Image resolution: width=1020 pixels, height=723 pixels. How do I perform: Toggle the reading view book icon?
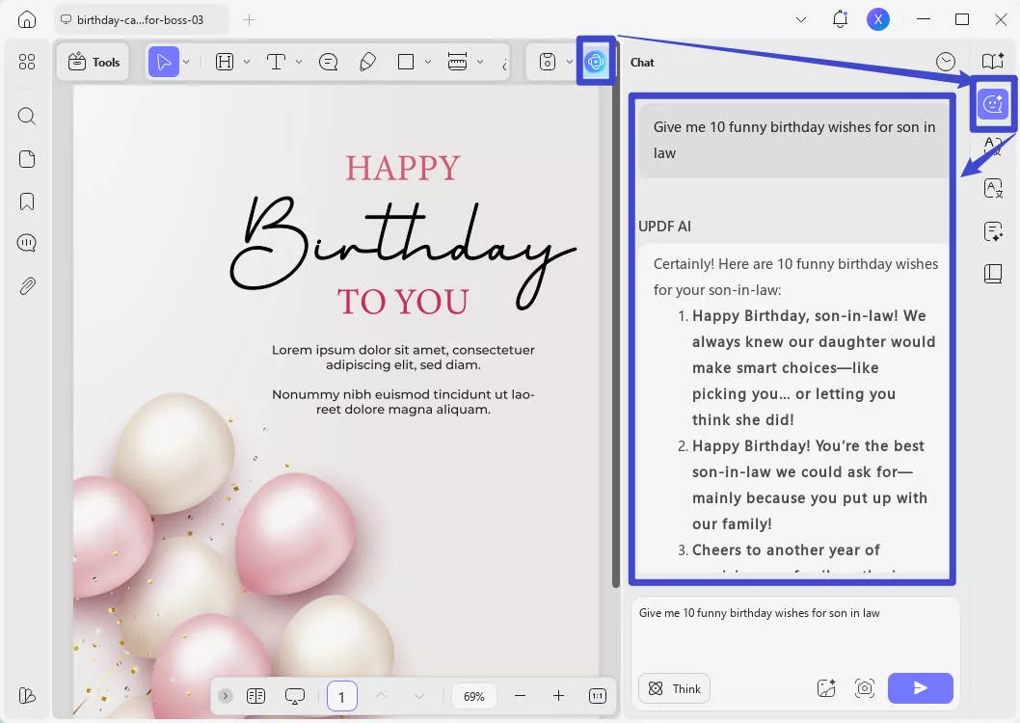pyautogui.click(x=256, y=696)
